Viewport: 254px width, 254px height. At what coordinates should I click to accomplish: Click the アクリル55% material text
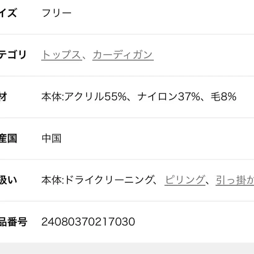click(x=95, y=97)
